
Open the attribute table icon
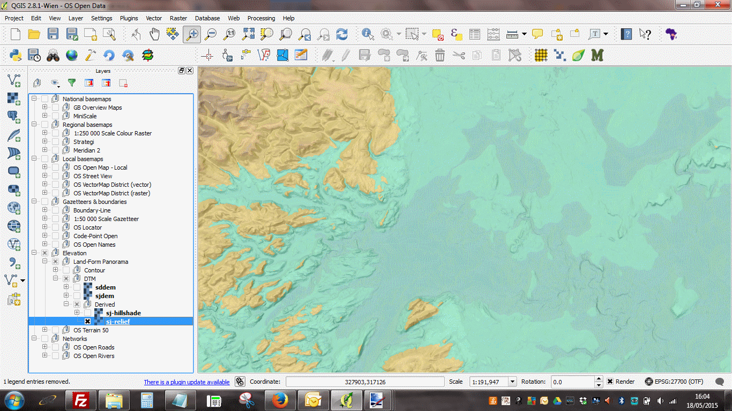coord(474,34)
